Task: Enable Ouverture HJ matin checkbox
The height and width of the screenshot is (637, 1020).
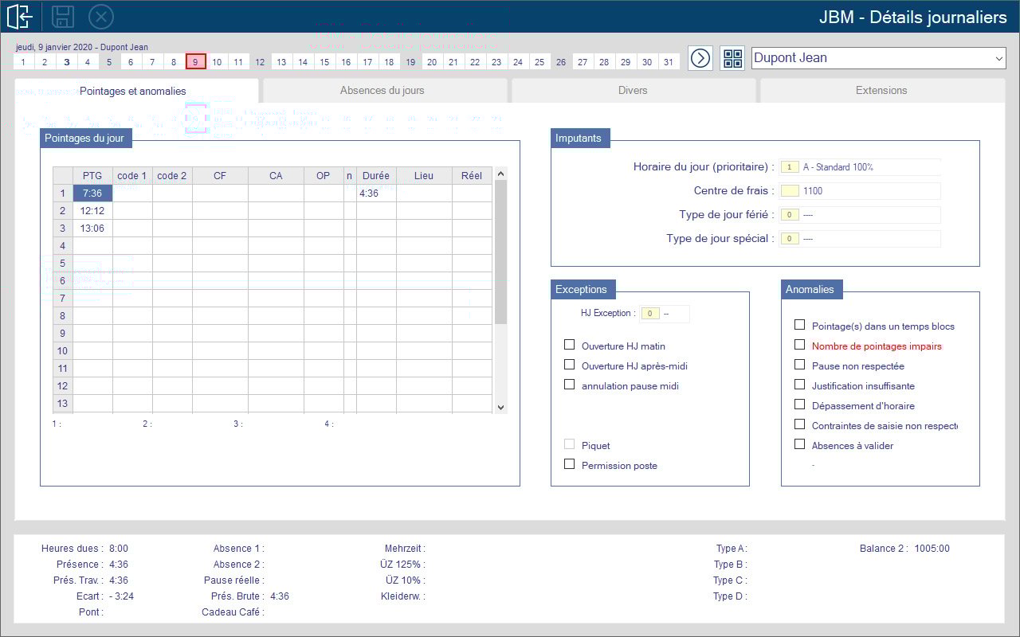Action: (x=569, y=345)
